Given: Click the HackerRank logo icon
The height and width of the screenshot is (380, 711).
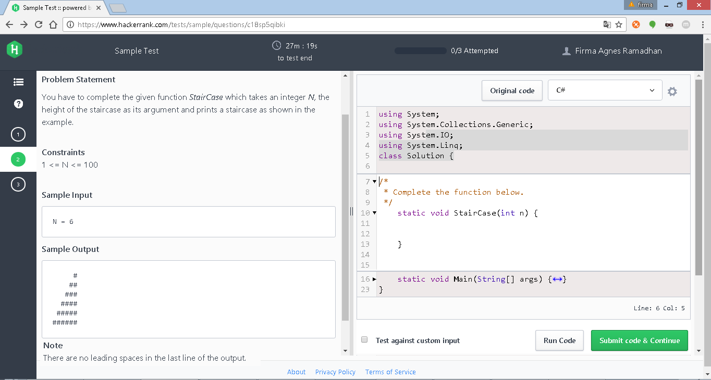Looking at the screenshot, I should pyautogui.click(x=15, y=50).
